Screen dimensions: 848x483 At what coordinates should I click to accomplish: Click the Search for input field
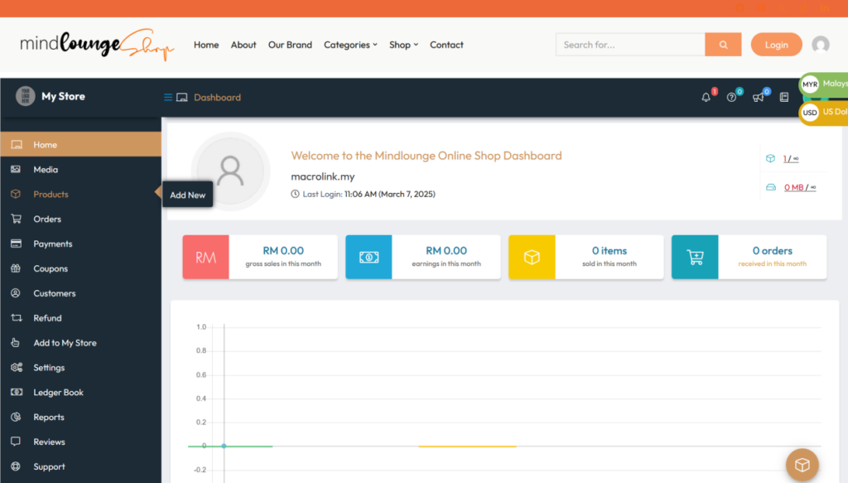click(630, 45)
